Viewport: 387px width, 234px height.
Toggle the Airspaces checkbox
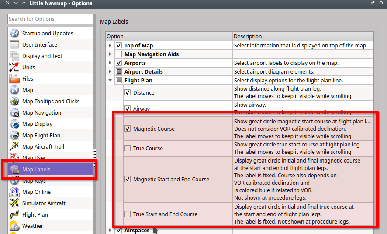click(119, 231)
